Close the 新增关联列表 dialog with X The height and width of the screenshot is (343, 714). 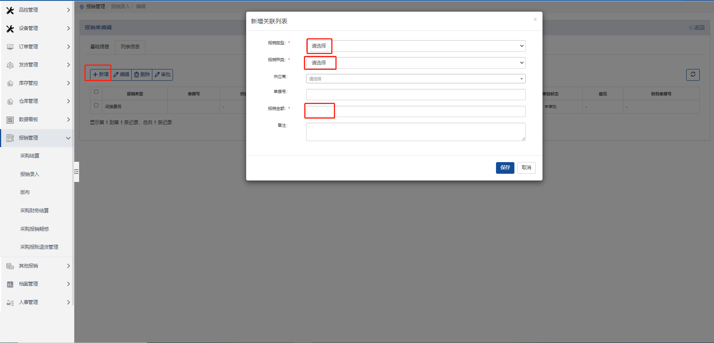[x=535, y=20]
